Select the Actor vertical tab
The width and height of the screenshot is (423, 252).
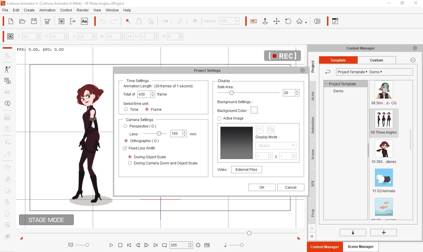point(313,96)
